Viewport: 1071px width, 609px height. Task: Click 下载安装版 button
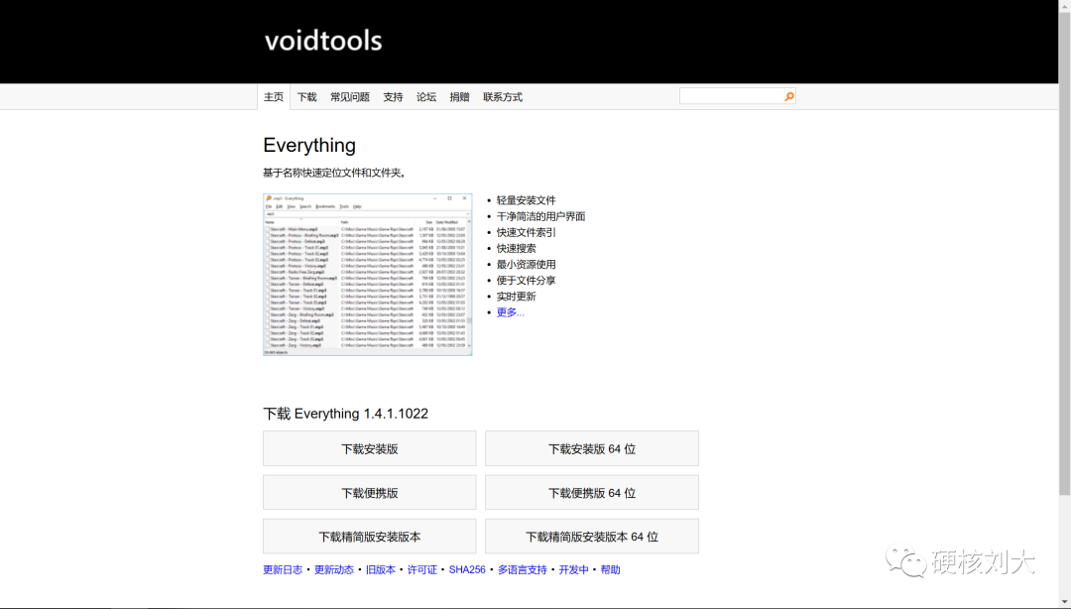(x=370, y=448)
